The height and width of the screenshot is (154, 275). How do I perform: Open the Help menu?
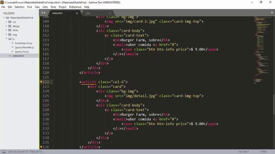(87, 7)
